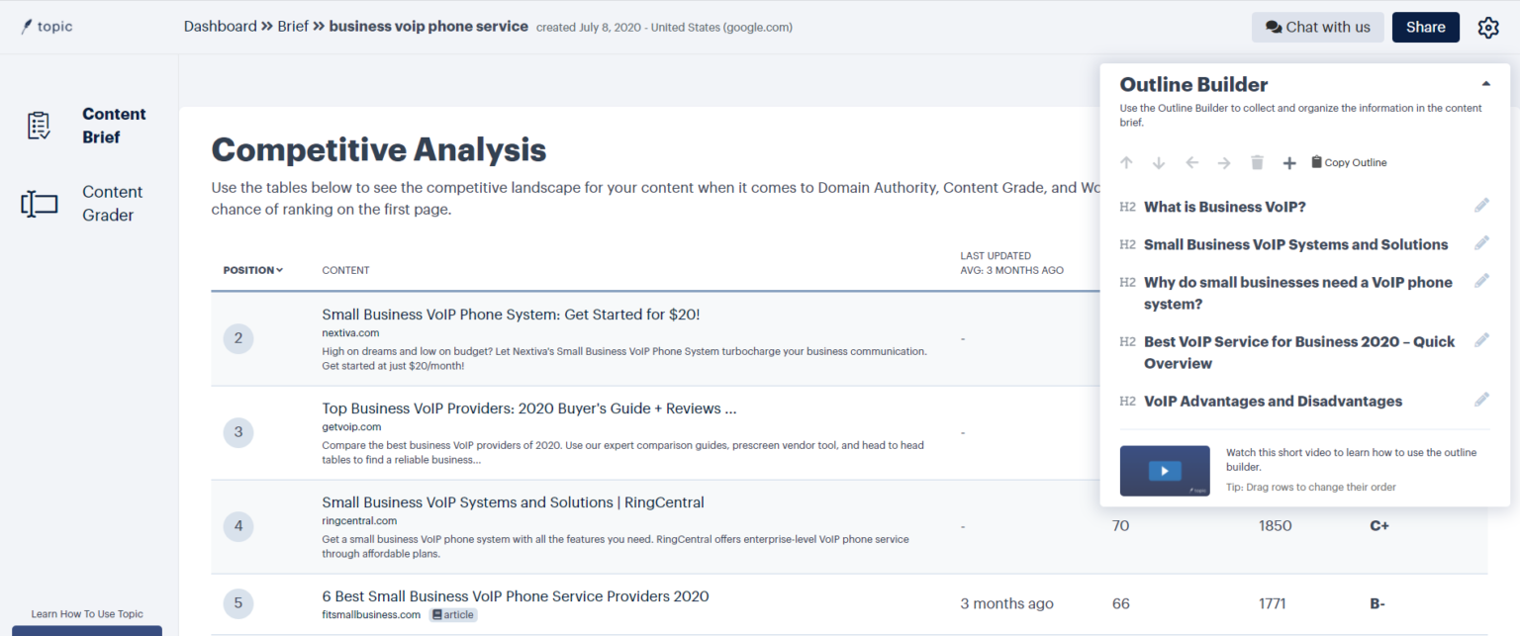Edit "Best VoIP Service for Business 2020" heading

pos(1481,339)
